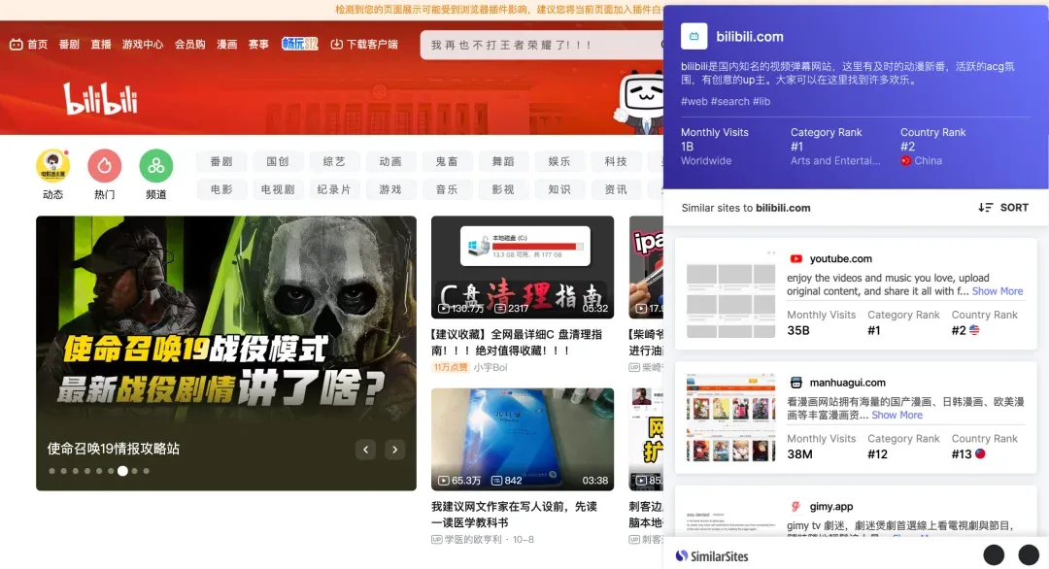Click Show More link under youtube.com description
The width and height of the screenshot is (1049, 569).
(x=998, y=291)
